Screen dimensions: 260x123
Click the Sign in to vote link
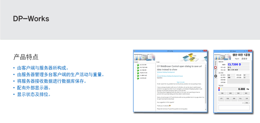point(181,82)
